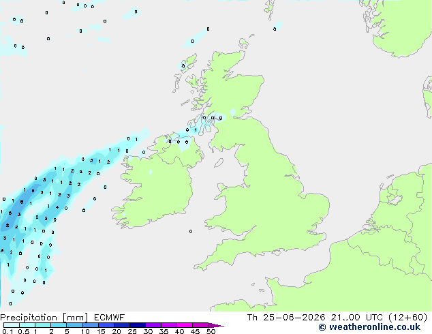The image size is (432, 334).
Task: Open the weatheronline.co.uk copyright link
Action: point(369,327)
